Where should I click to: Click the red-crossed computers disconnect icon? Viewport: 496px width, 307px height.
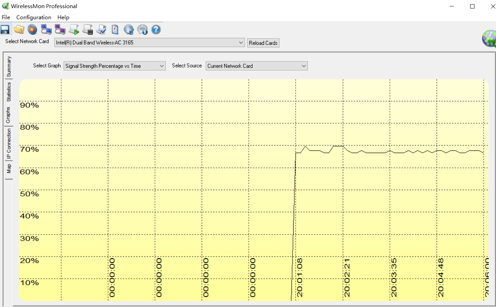pos(60,30)
